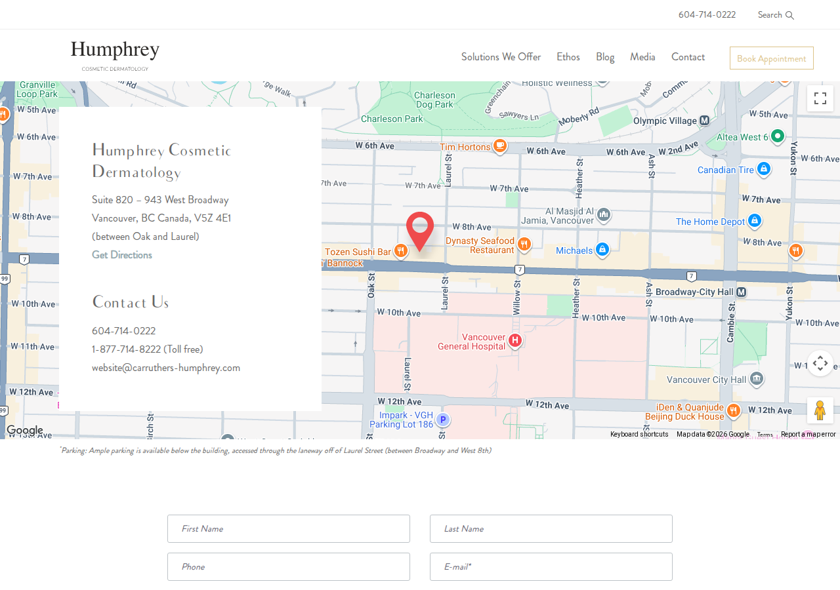Click the toll free number 1-877-714-8222

pos(126,349)
